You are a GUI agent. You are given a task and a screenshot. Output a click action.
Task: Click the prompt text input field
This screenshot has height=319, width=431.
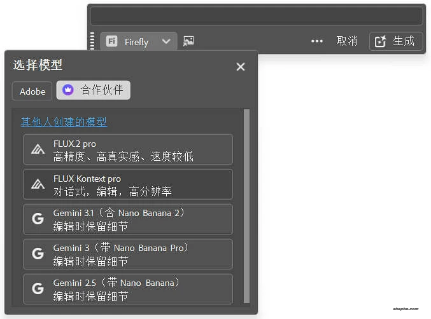coord(256,16)
